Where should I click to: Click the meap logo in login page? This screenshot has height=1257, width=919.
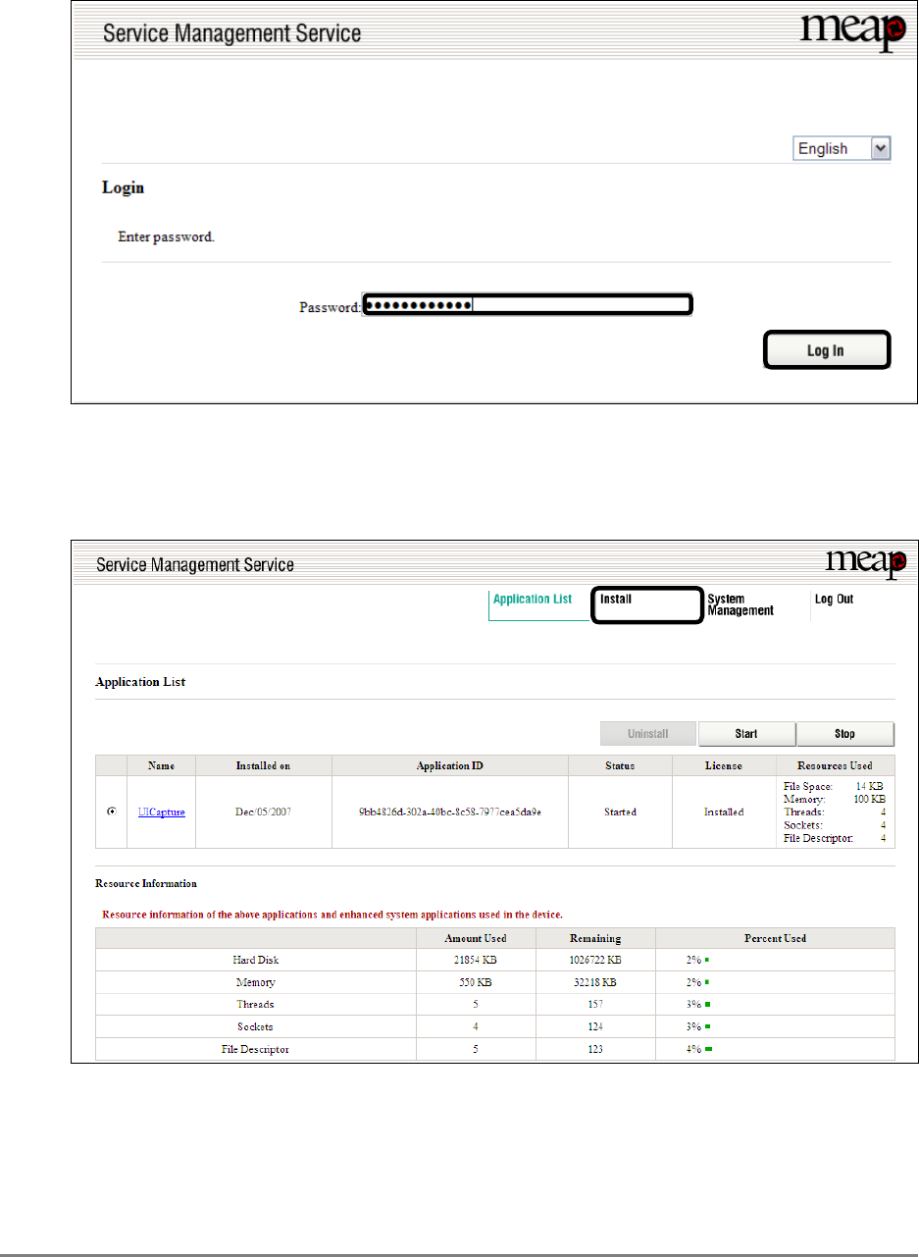click(x=851, y=32)
